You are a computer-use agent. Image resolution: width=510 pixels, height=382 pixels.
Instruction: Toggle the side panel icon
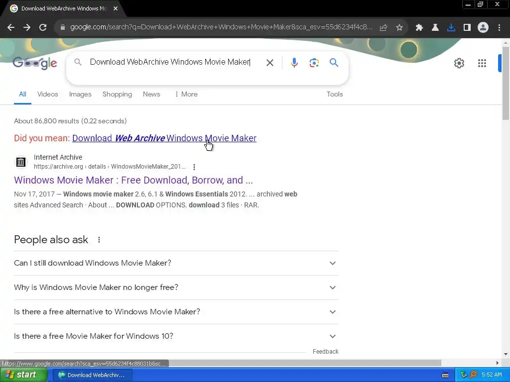467,28
